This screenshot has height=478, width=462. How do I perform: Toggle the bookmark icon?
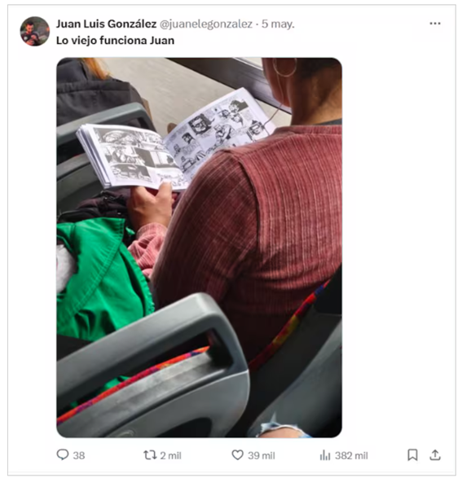click(412, 455)
